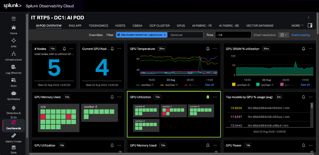Click the worker-0 yellow legend swatch

pos(234,85)
